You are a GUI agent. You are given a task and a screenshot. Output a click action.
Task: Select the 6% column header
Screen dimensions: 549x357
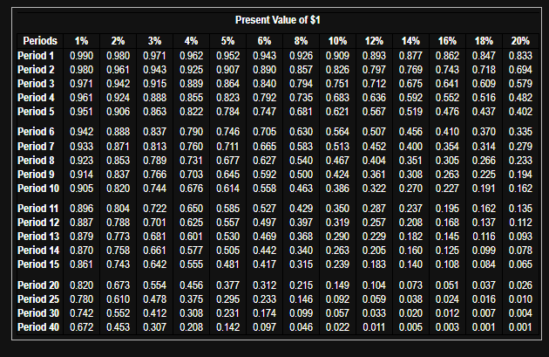[264, 41]
